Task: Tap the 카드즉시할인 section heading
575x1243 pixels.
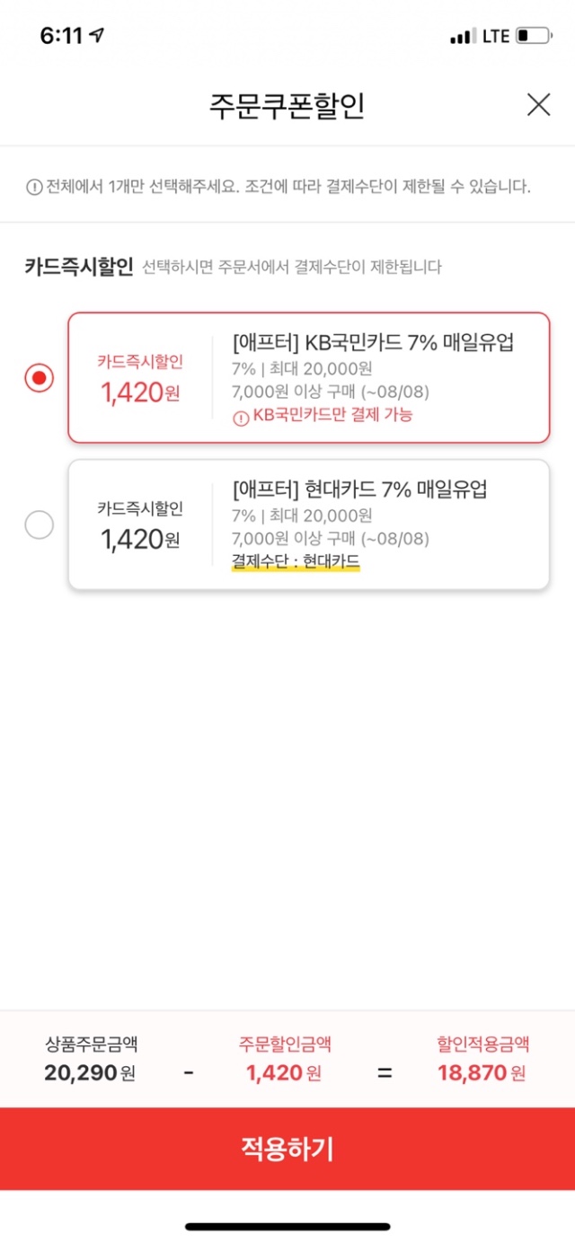Action: (79, 267)
